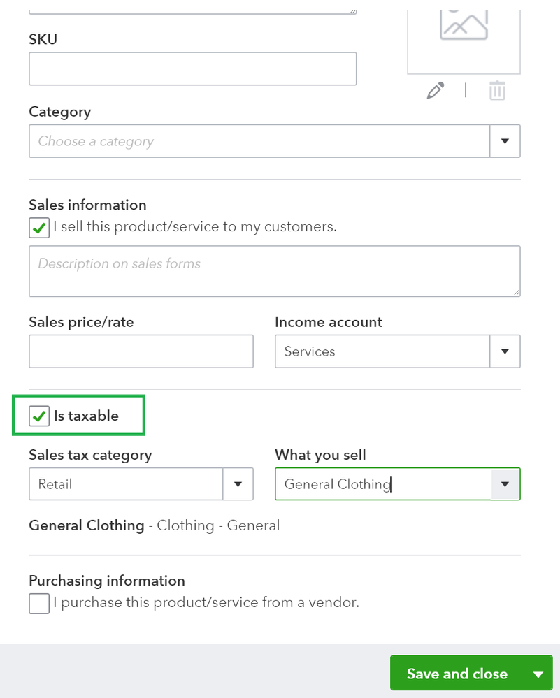Toggle the 'Is taxable' checkbox
Image resolution: width=560 pixels, height=698 pixels.
(x=39, y=416)
